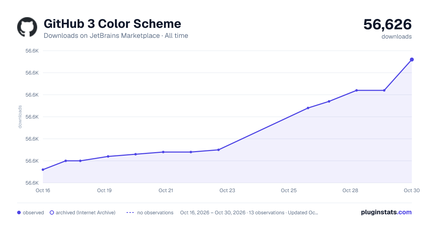Click 'Downloads on JetBrains Marketplace · All time' subtitle
The width and height of the screenshot is (429, 225).
(116, 36)
